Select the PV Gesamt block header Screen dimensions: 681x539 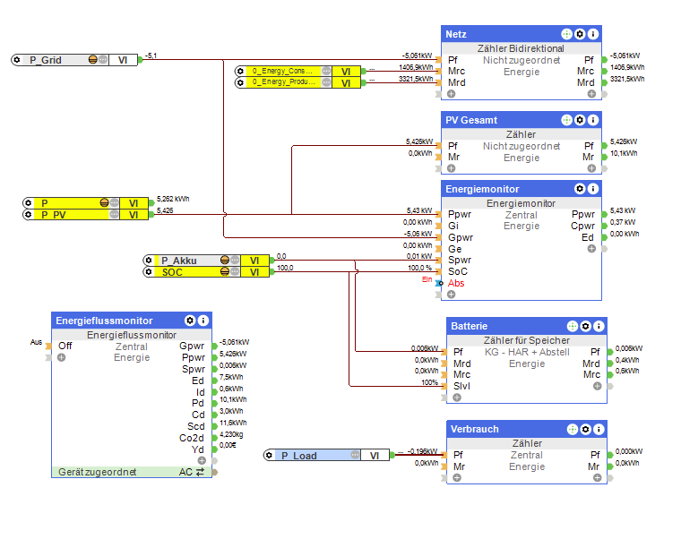coord(497,120)
